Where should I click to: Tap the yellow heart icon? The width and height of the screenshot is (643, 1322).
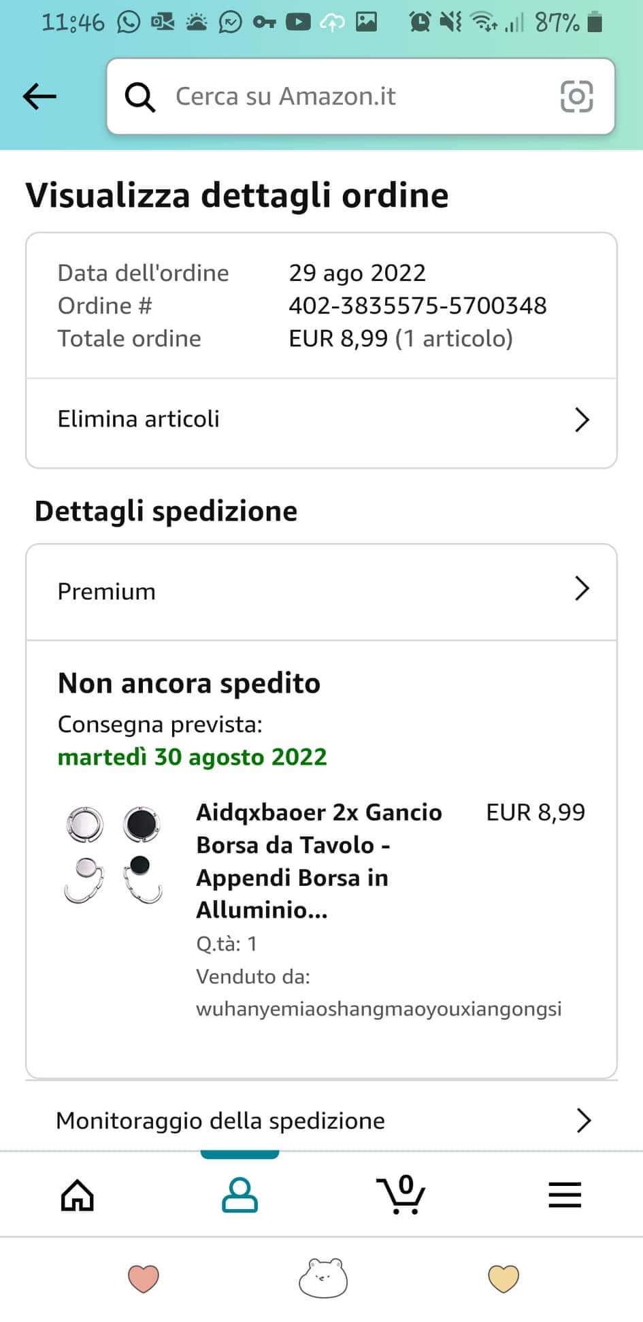pyautogui.click(x=504, y=1278)
